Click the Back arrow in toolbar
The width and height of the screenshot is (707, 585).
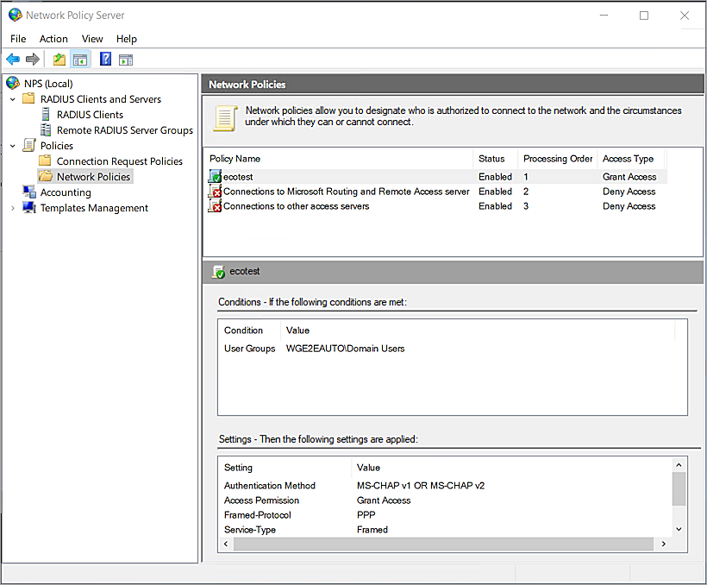tap(13, 60)
